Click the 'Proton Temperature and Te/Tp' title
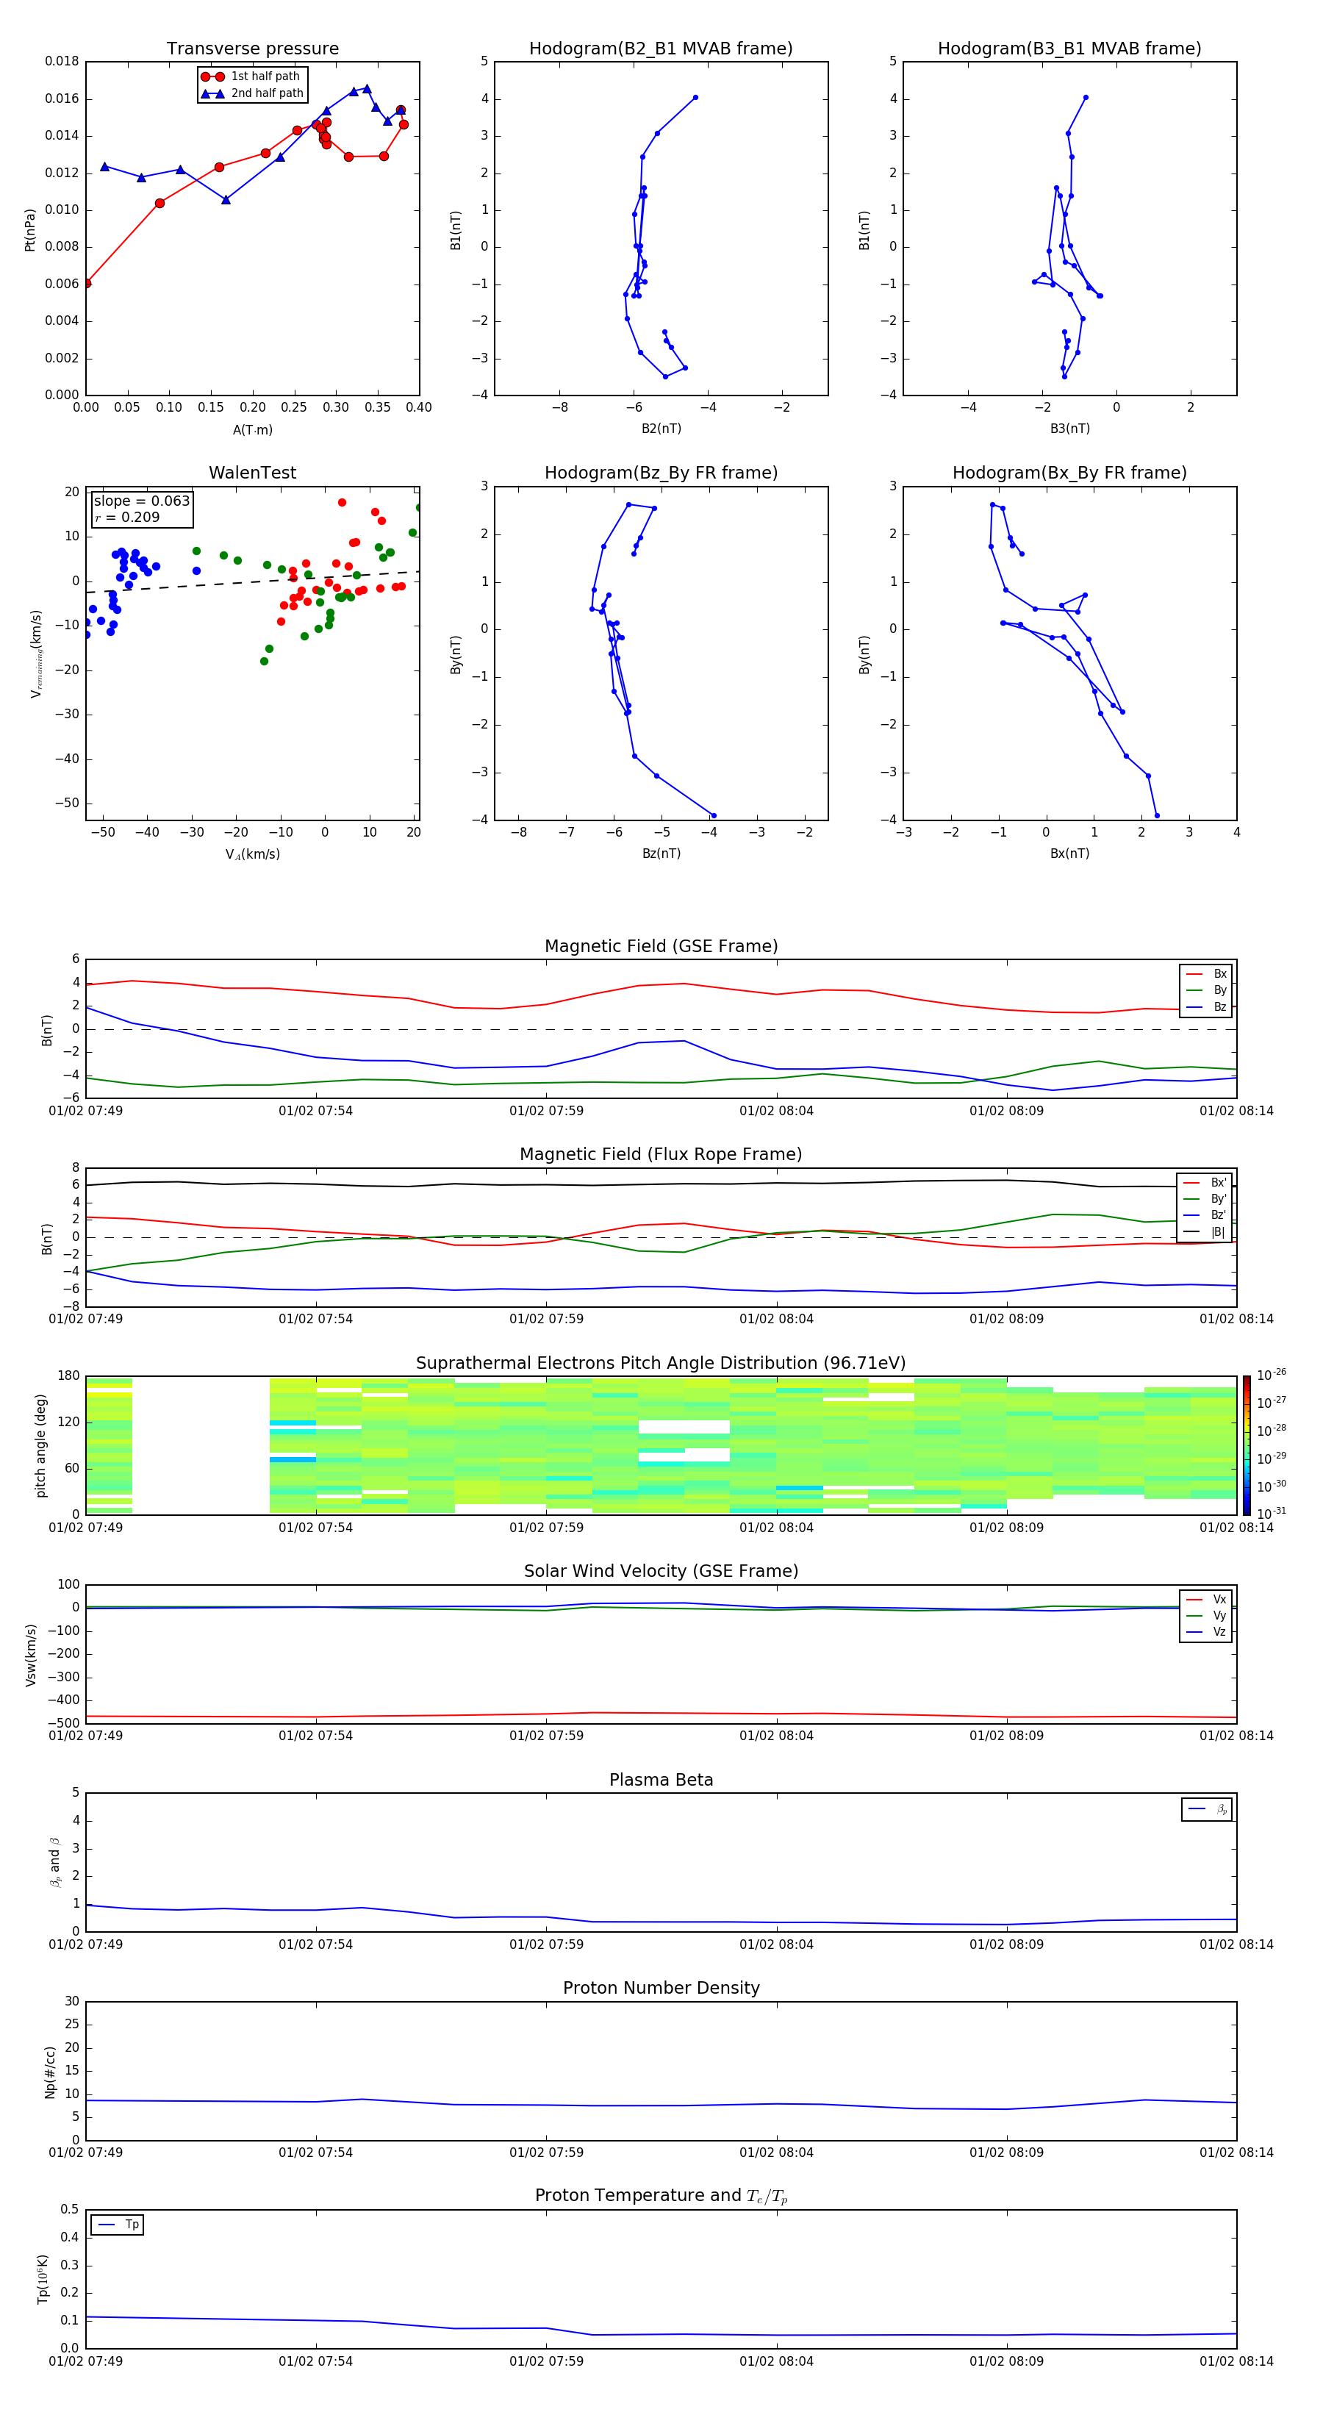This screenshot has height=2426, width=1323. click(661, 2196)
